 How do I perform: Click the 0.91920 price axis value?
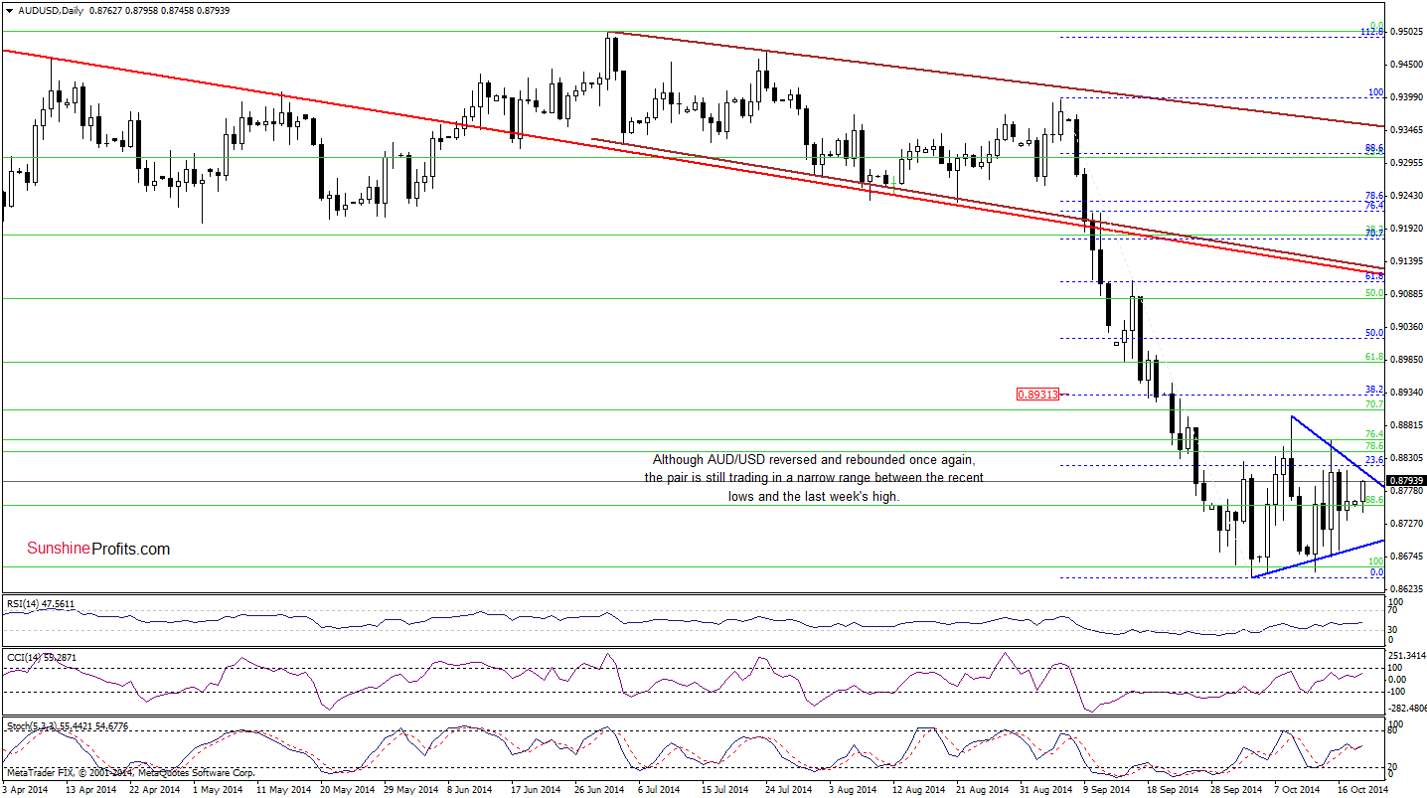[x=1404, y=228]
